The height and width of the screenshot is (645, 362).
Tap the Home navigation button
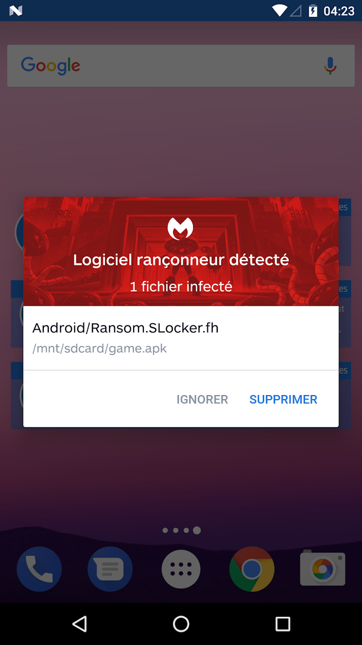[181, 623]
